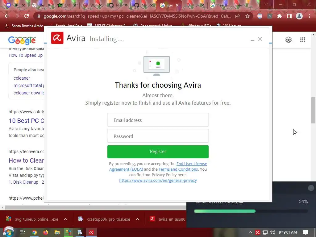Click the '1. Disk Cleanup' result sub-link

23,182
